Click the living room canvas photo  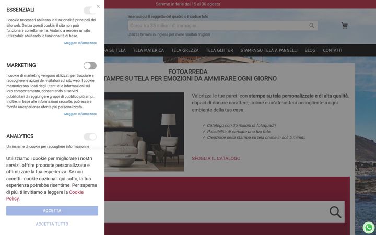point(144,132)
